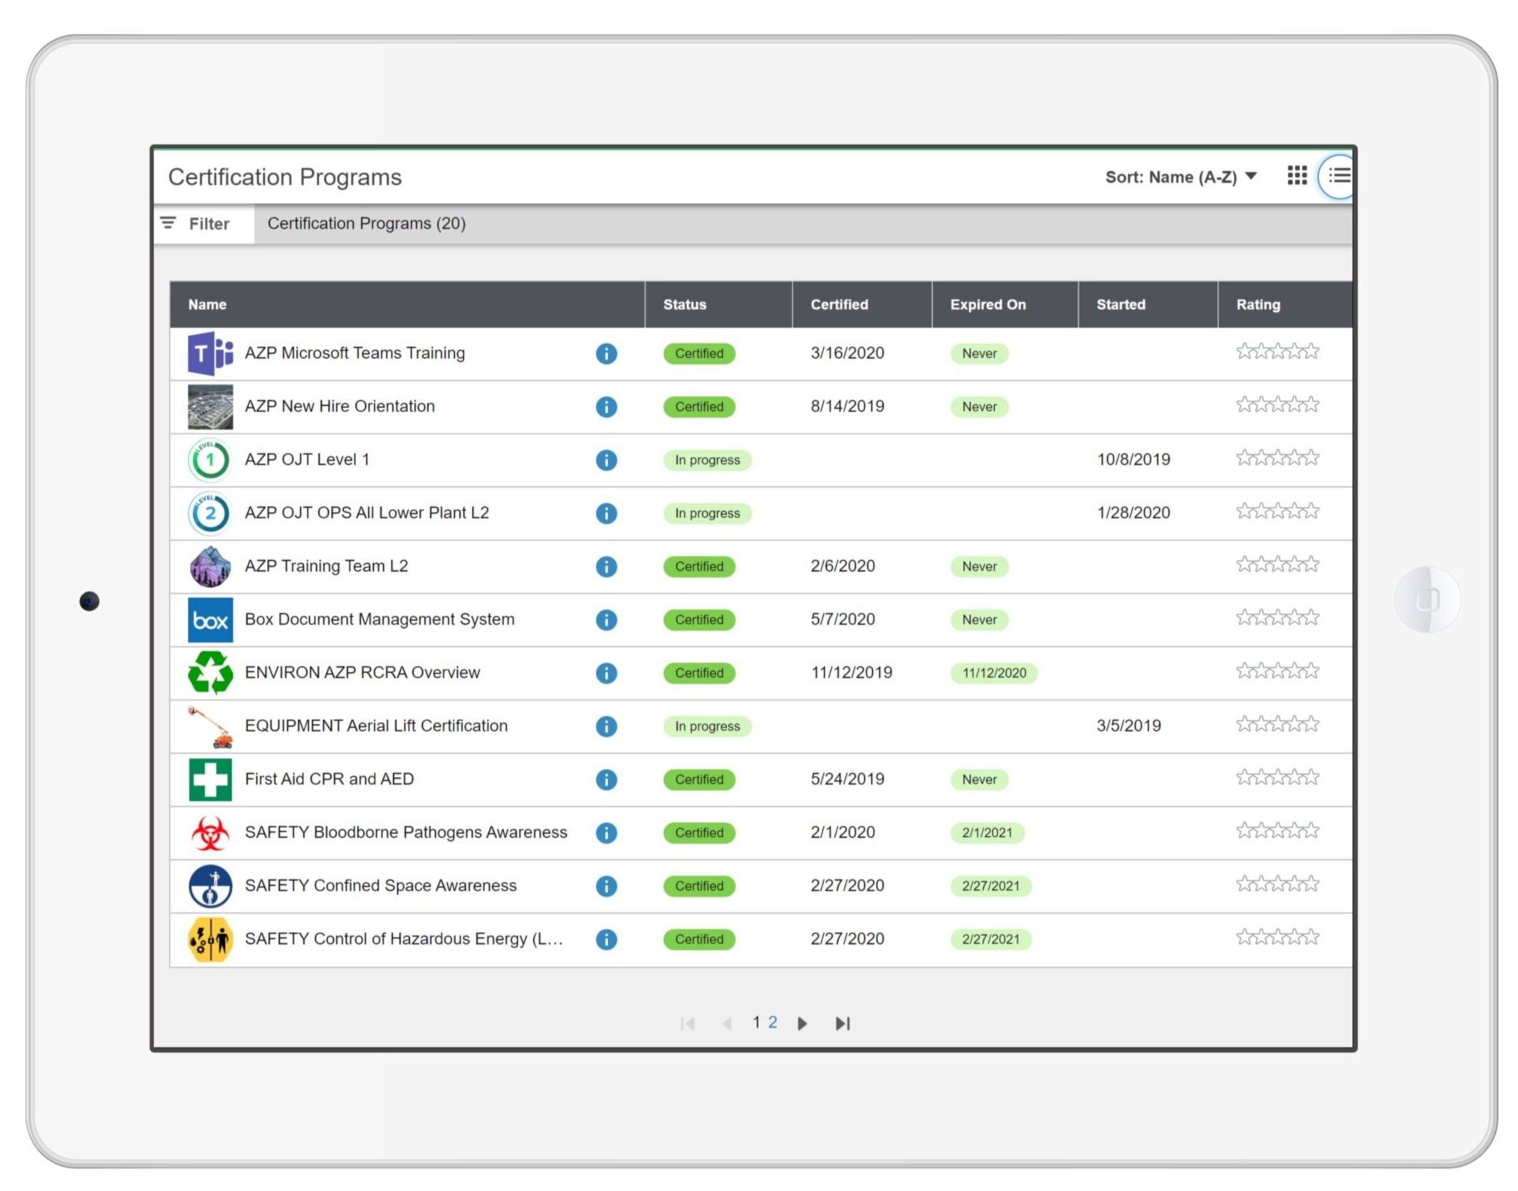Viewport: 1518px width, 1191px height.
Task: Select the list view icon
Action: click(x=1339, y=176)
